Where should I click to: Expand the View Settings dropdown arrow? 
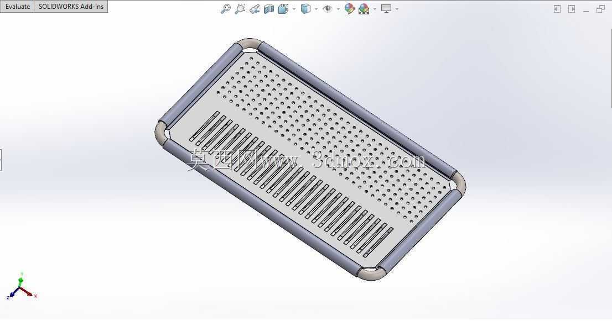pos(397,9)
